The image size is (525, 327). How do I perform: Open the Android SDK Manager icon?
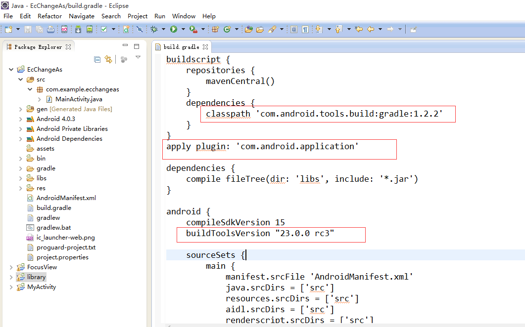point(78,30)
